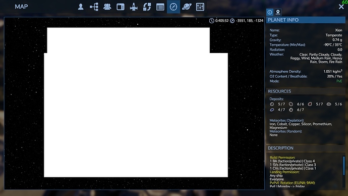Switch to the map marker tab
Screen dimensions: 348x196
pos(278,12)
